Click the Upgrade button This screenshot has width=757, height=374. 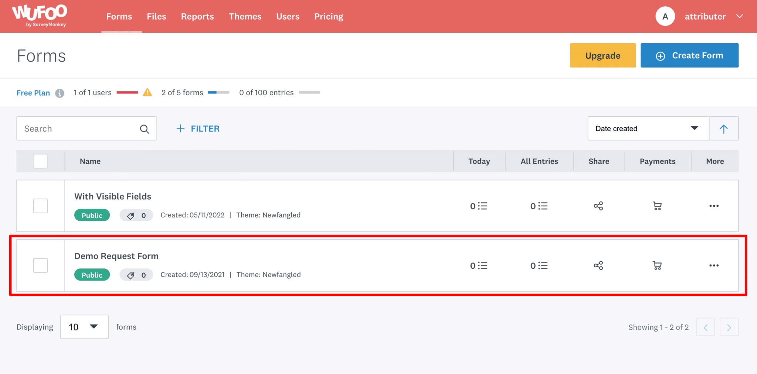point(602,55)
